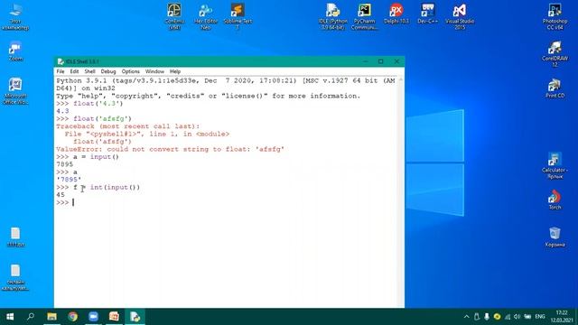This screenshot has width=578, height=325.
Task: Open the Shell menu
Action: pos(89,71)
